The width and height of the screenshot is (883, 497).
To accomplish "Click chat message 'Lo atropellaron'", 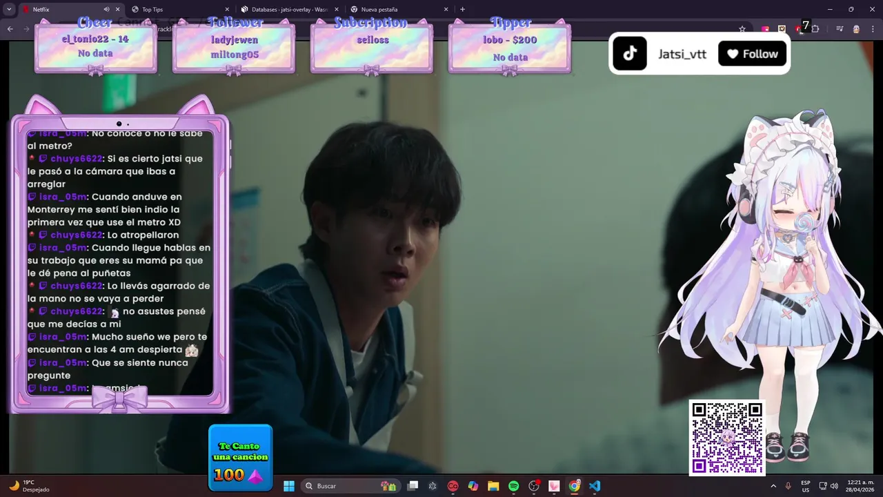I will click(x=103, y=235).
